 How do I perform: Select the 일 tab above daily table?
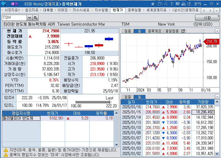click(x=139, y=97)
